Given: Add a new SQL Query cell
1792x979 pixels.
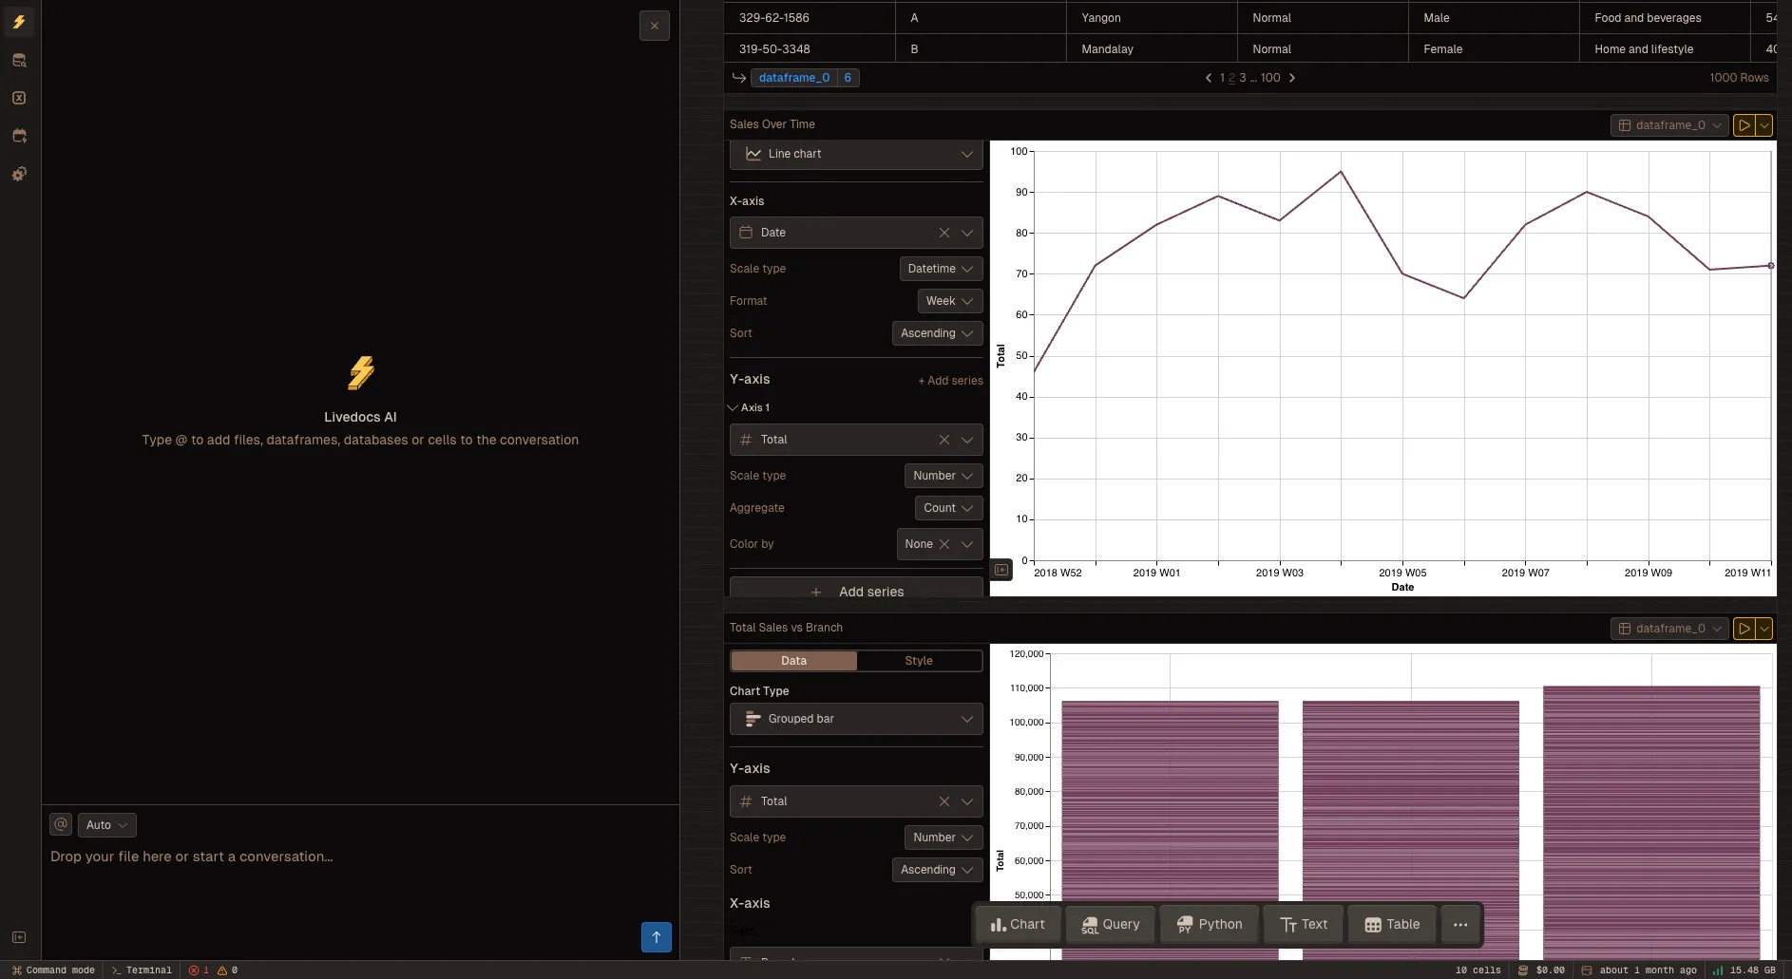Looking at the screenshot, I should click(x=1109, y=924).
